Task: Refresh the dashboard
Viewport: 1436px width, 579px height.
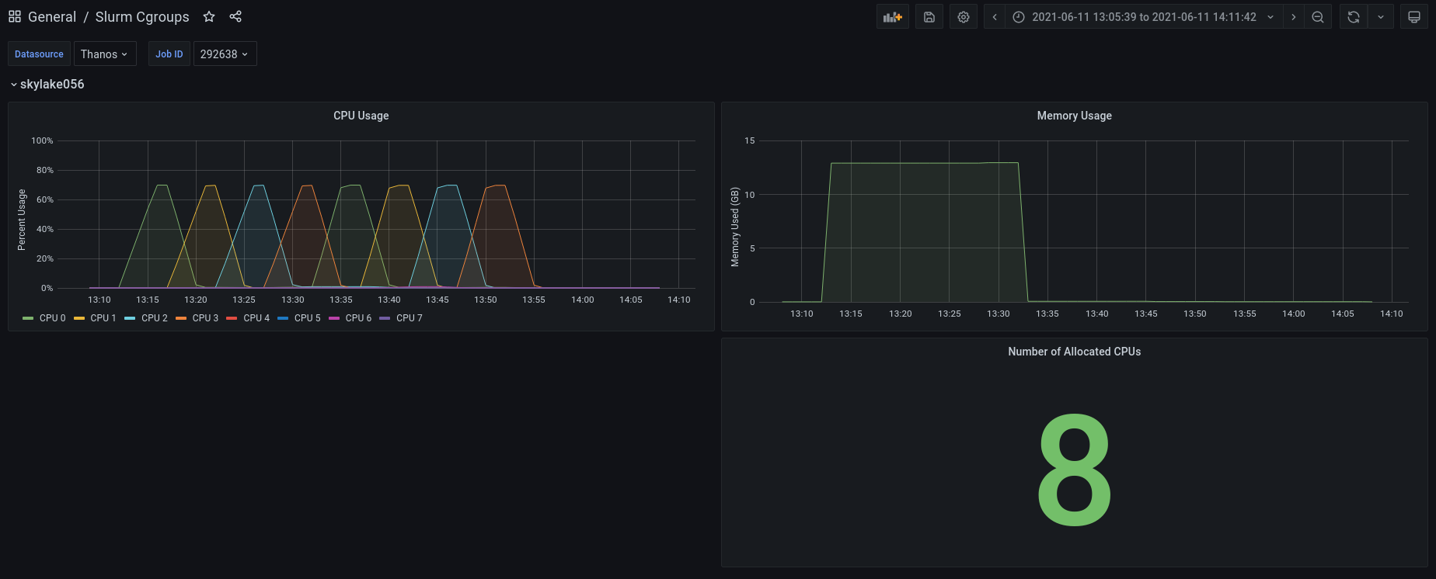Action: (x=1354, y=17)
